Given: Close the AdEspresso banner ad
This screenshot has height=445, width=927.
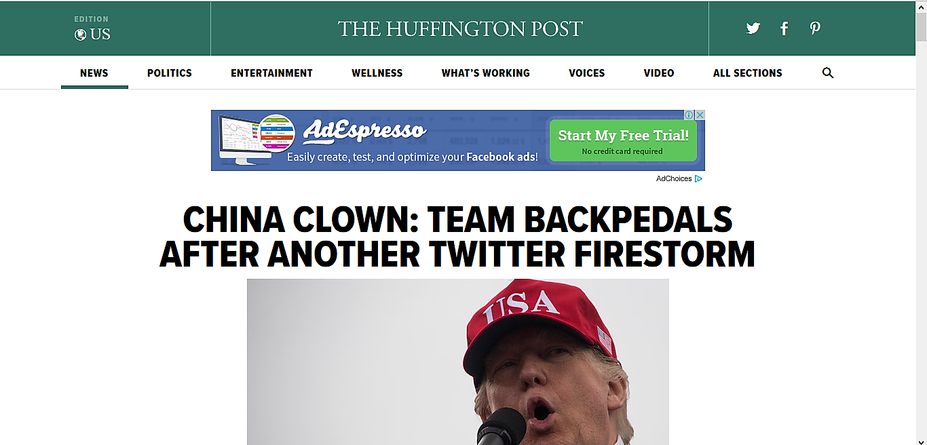Looking at the screenshot, I should 700,115.
